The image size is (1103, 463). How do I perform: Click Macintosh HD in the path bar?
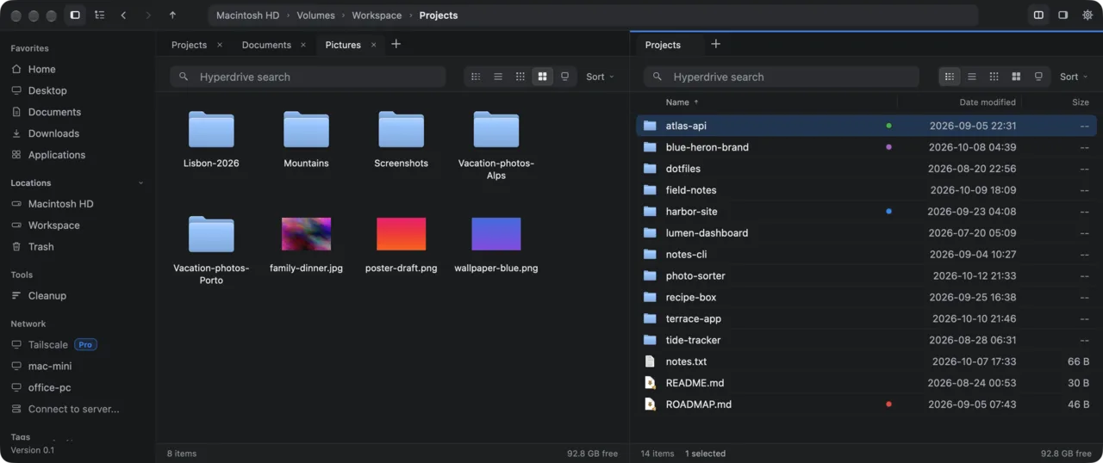(x=248, y=15)
